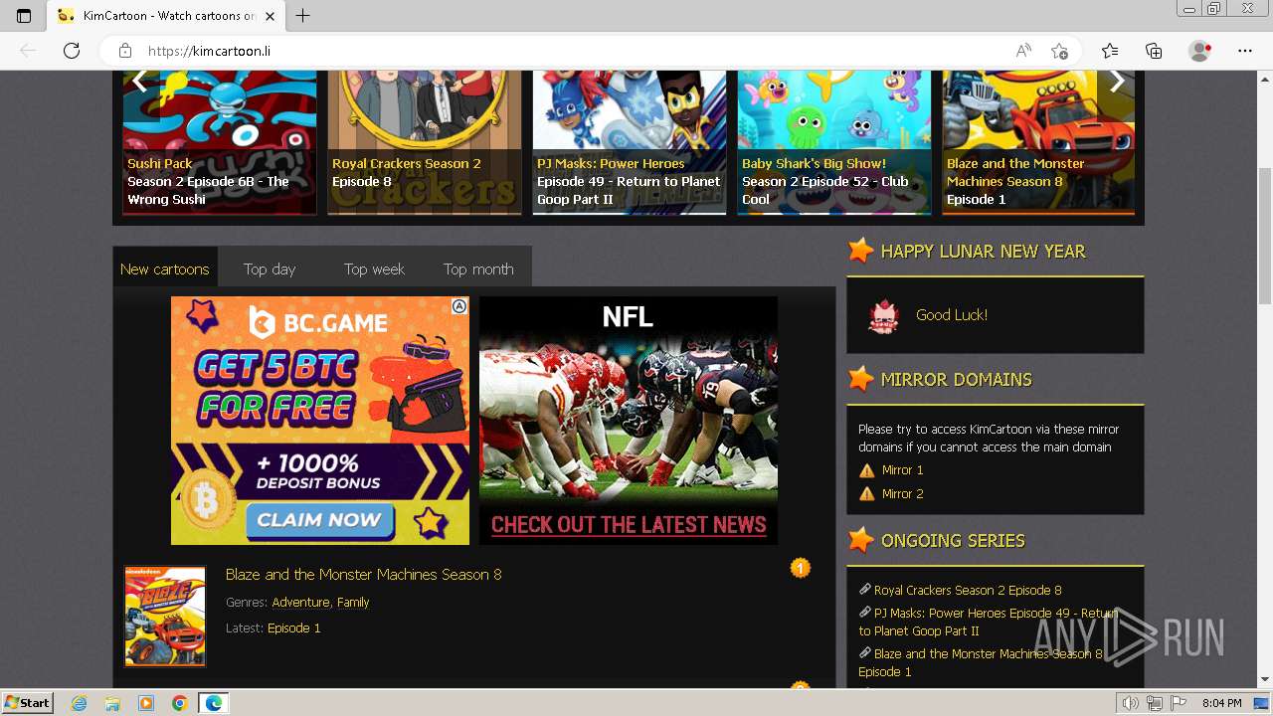Open browser profile avatar
Image resolution: width=1273 pixels, height=716 pixels.
point(1199,51)
